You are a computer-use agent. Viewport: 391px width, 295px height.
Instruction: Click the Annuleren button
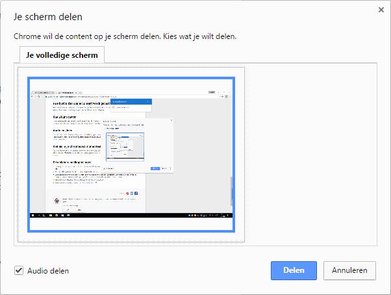(x=349, y=270)
